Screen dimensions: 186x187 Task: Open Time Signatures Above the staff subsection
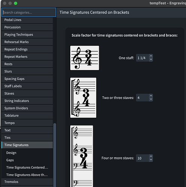pyautogui.click(x=27, y=175)
